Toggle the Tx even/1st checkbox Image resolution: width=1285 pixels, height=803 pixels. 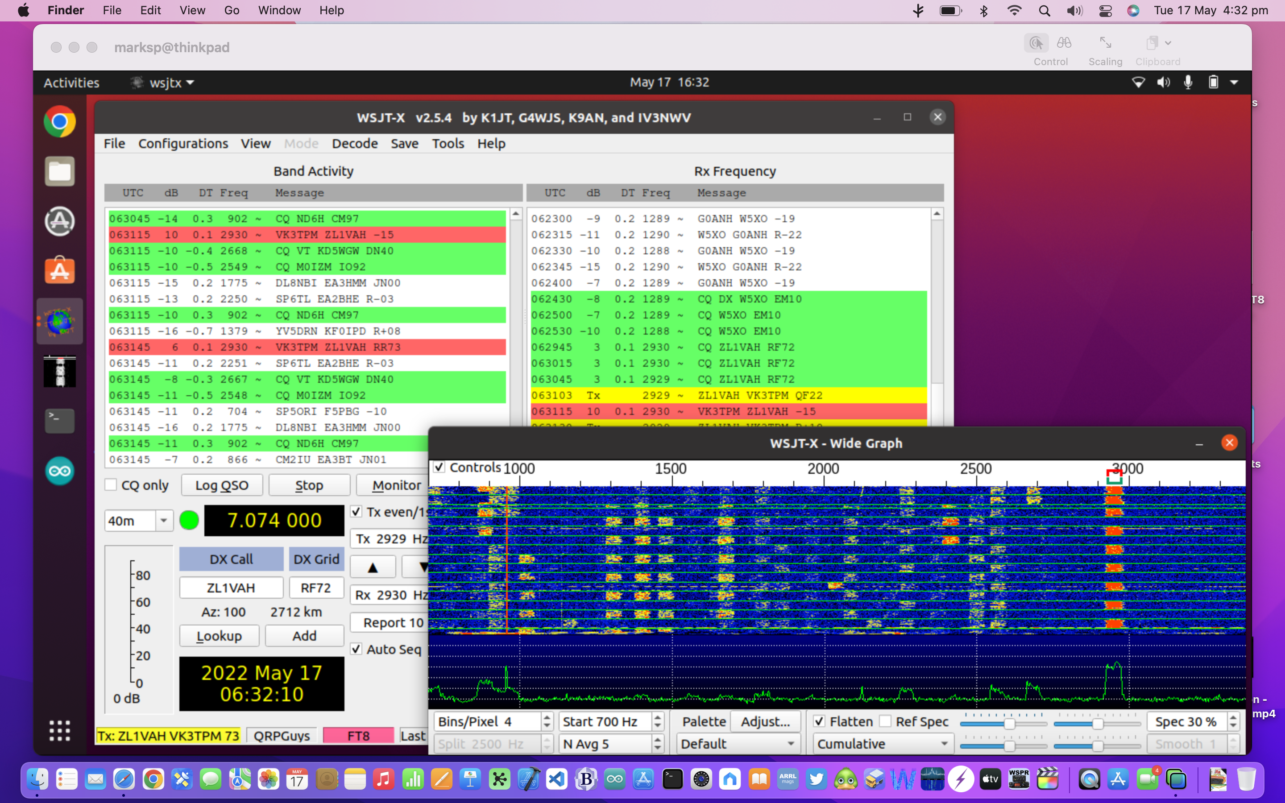click(356, 511)
